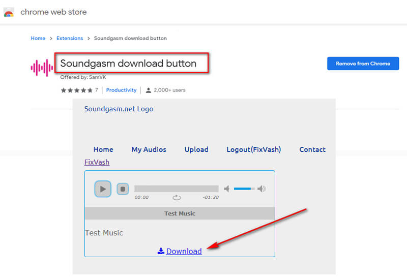Click the five-star rating
The image size is (407, 279).
[x=77, y=90]
